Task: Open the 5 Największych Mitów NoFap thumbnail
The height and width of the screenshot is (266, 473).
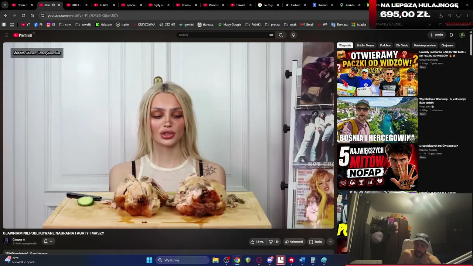Action: tap(377, 166)
